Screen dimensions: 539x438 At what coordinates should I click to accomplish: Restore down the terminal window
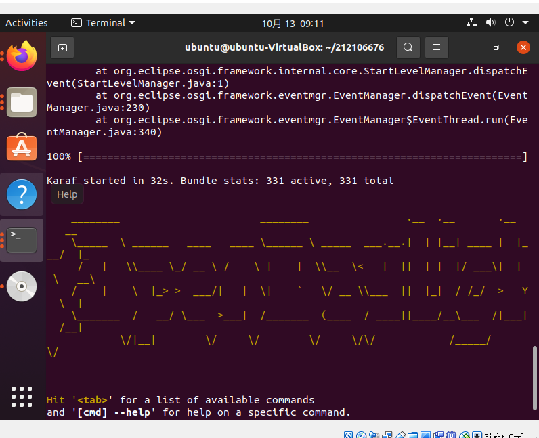[496, 47]
